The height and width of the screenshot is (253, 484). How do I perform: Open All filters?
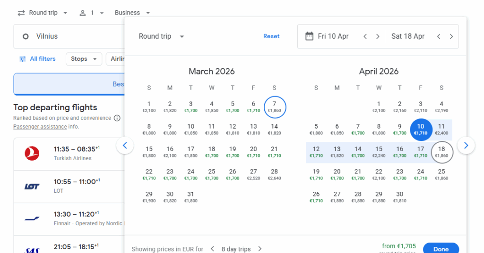tap(37, 59)
